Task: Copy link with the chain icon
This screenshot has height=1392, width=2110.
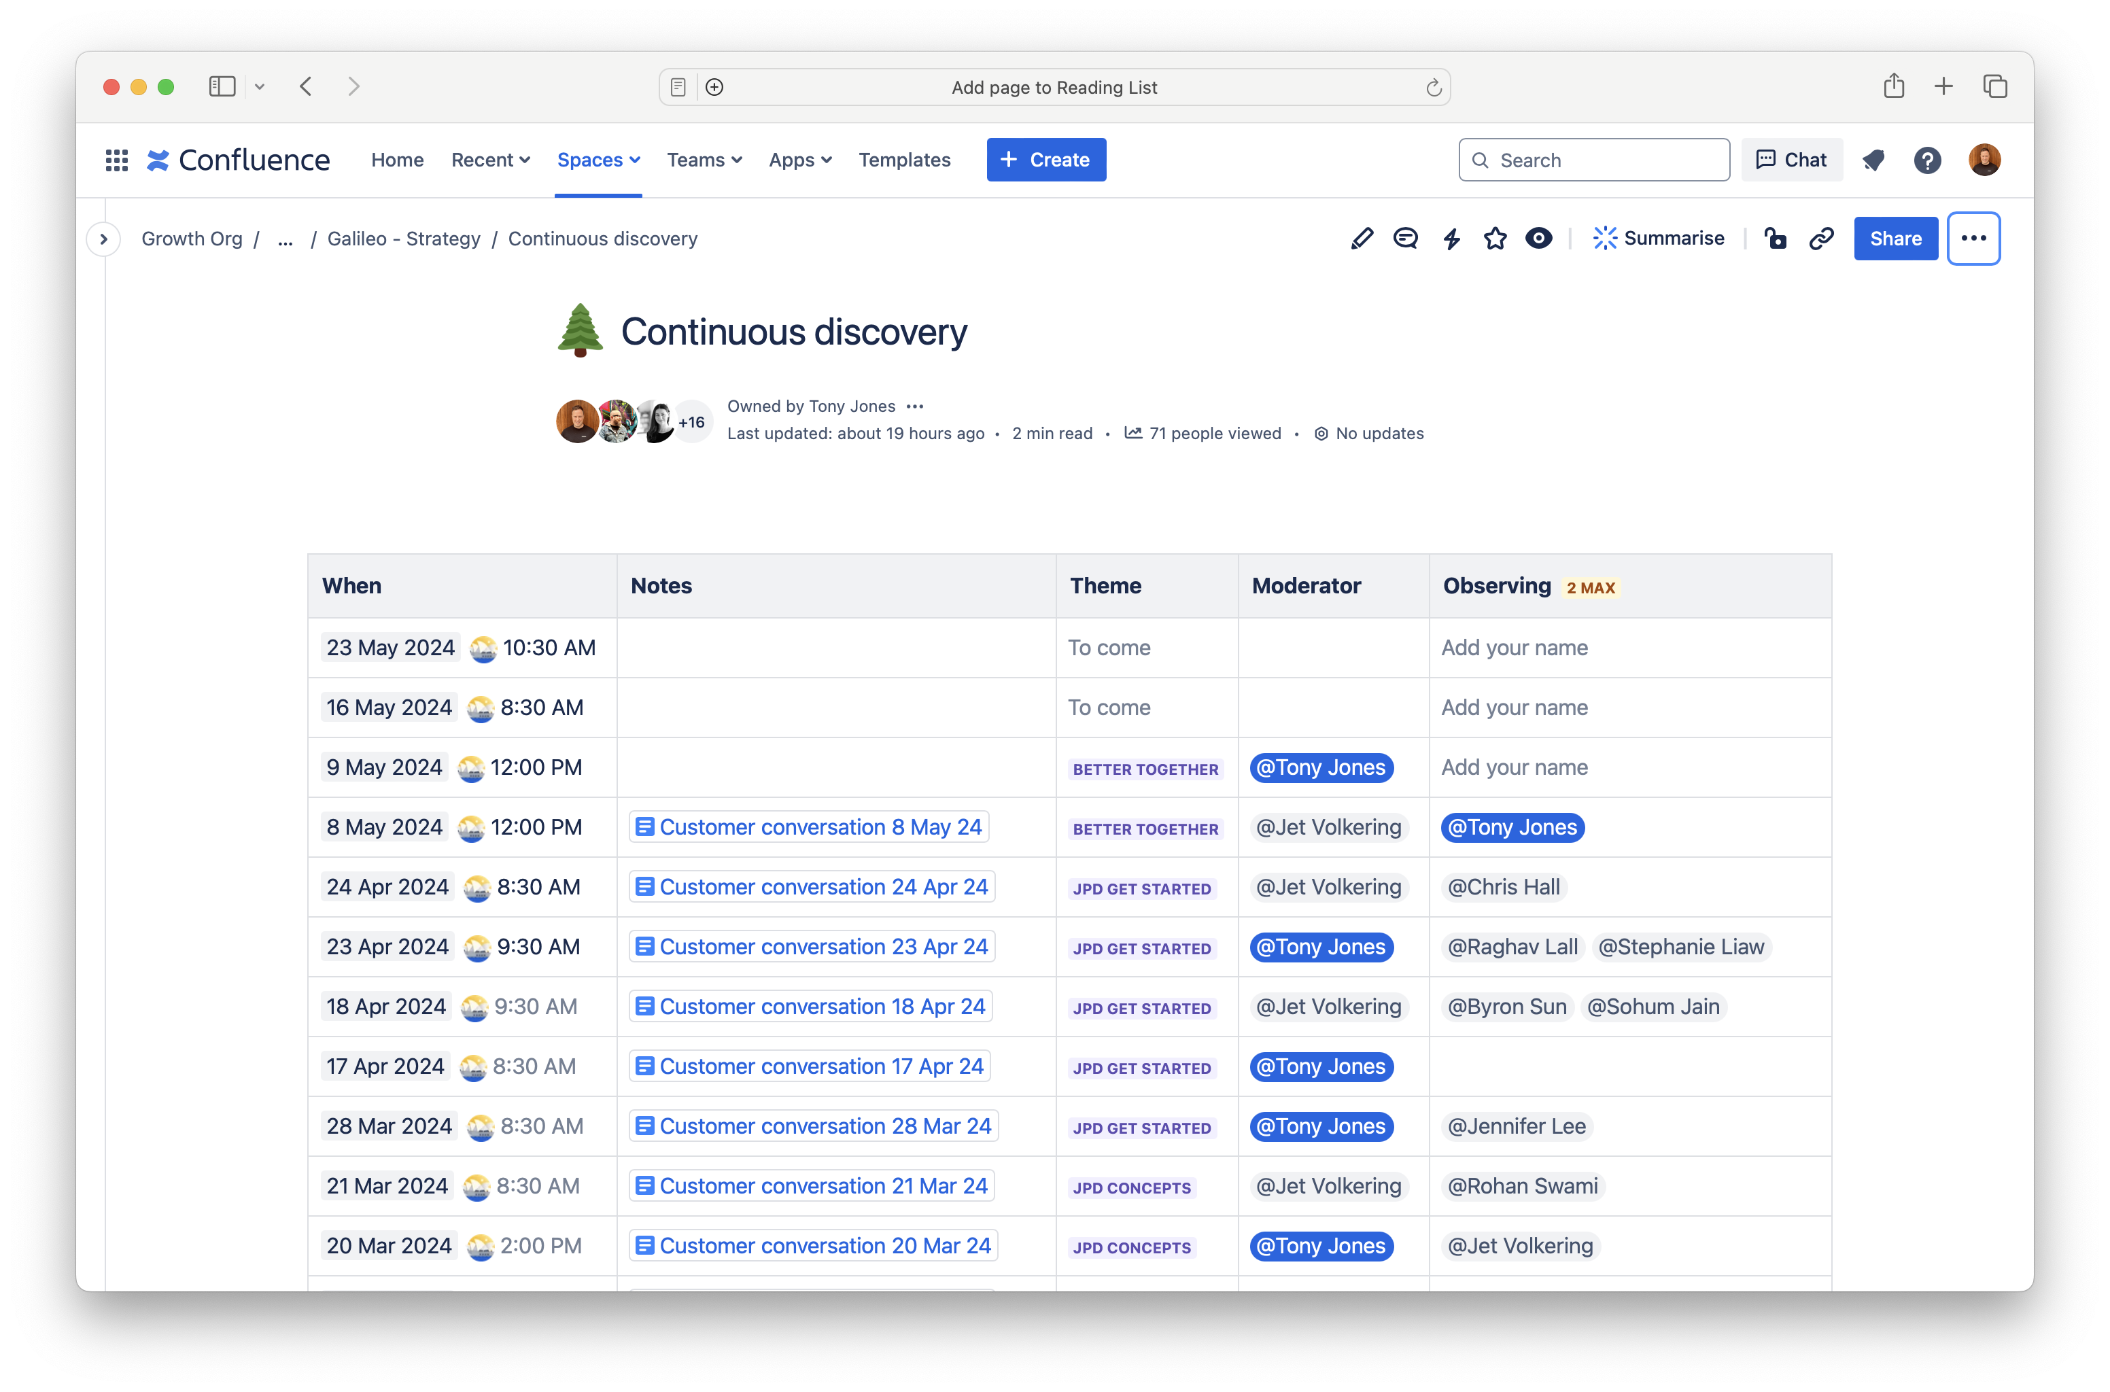Action: (x=1820, y=238)
